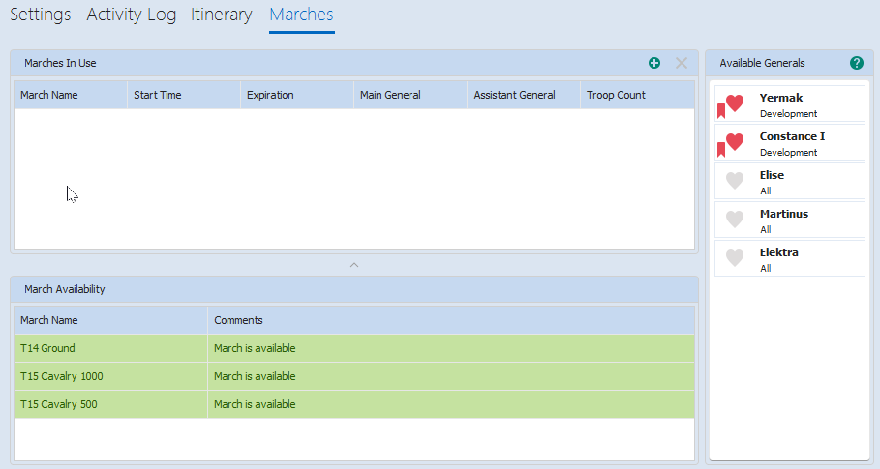
Task: Go to the Itinerary tab
Action: [222, 15]
